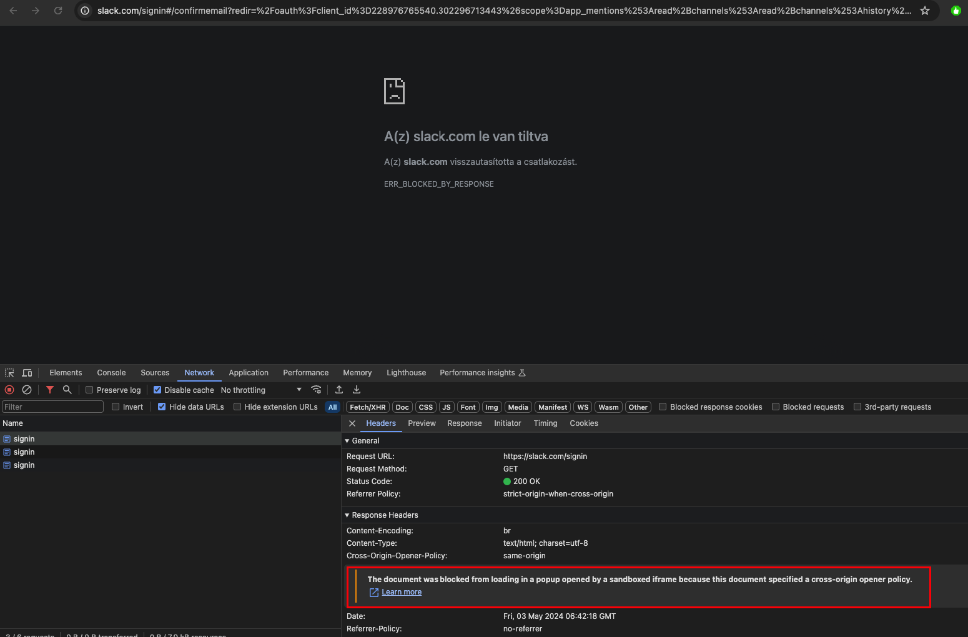Open the Memory panel
968x637 pixels.
(357, 373)
